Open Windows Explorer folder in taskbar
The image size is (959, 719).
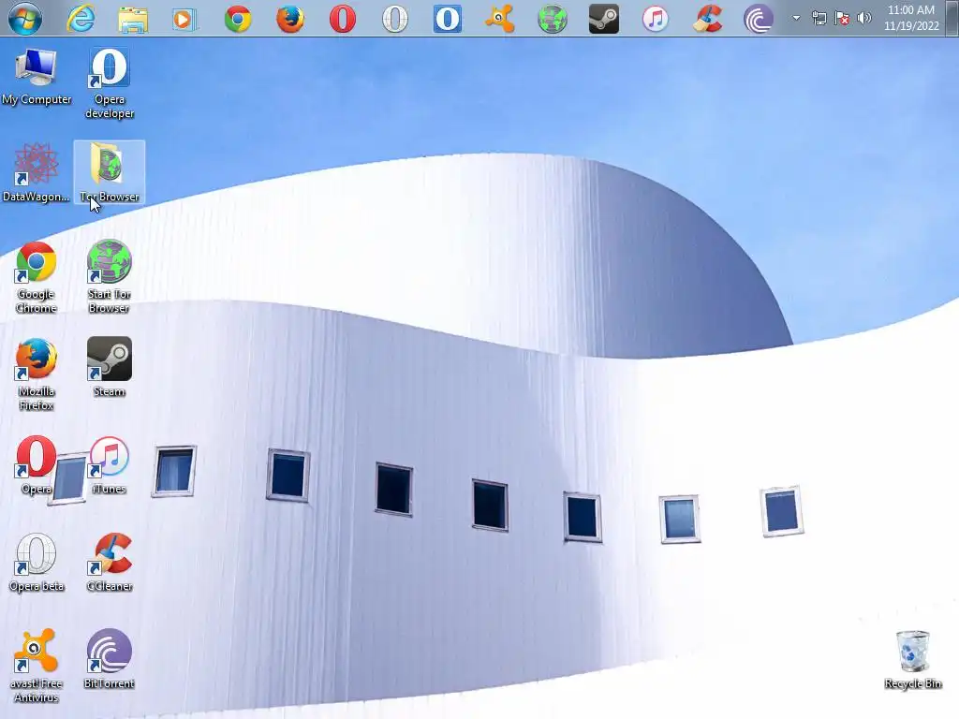click(x=133, y=19)
